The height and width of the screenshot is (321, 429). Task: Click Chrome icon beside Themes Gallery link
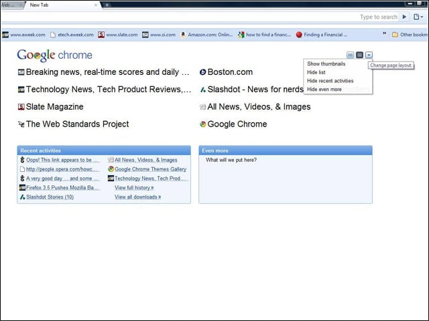[111, 169]
